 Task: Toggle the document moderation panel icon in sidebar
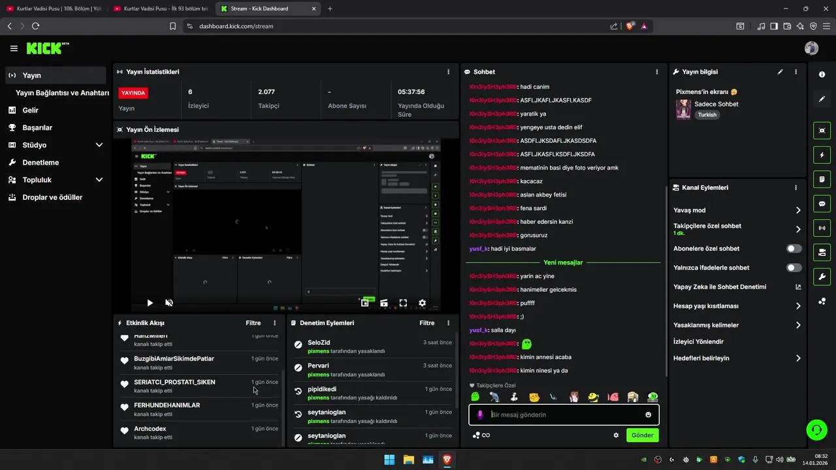click(822, 179)
